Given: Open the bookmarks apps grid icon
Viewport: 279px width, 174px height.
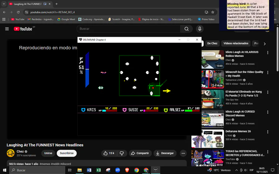Looking at the screenshot, I should coord(4,19).
